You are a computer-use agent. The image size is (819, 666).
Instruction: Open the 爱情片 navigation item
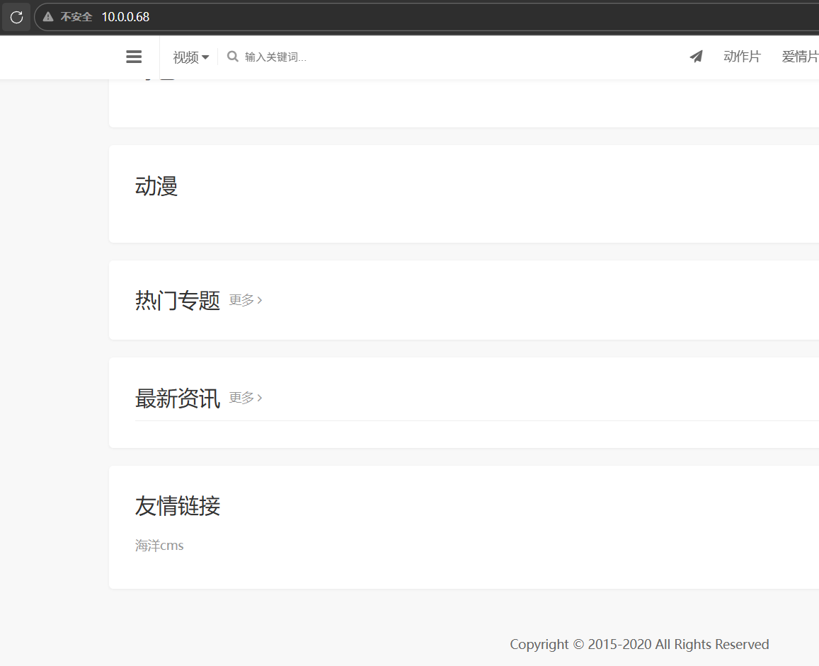pyautogui.click(x=800, y=57)
